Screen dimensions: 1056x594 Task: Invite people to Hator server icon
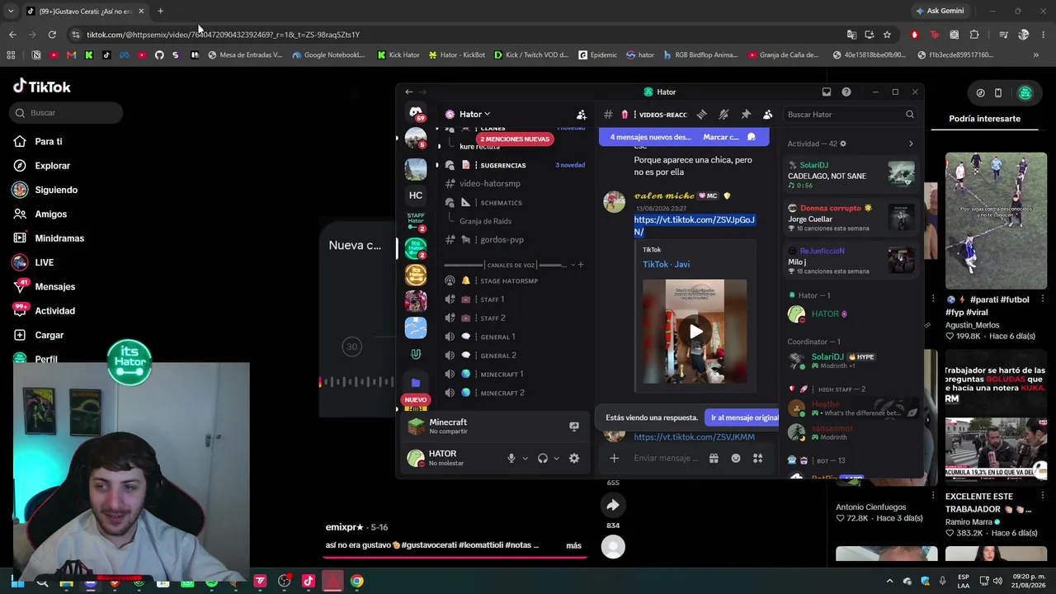[x=582, y=115]
